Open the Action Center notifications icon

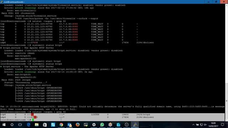pos(222,125)
